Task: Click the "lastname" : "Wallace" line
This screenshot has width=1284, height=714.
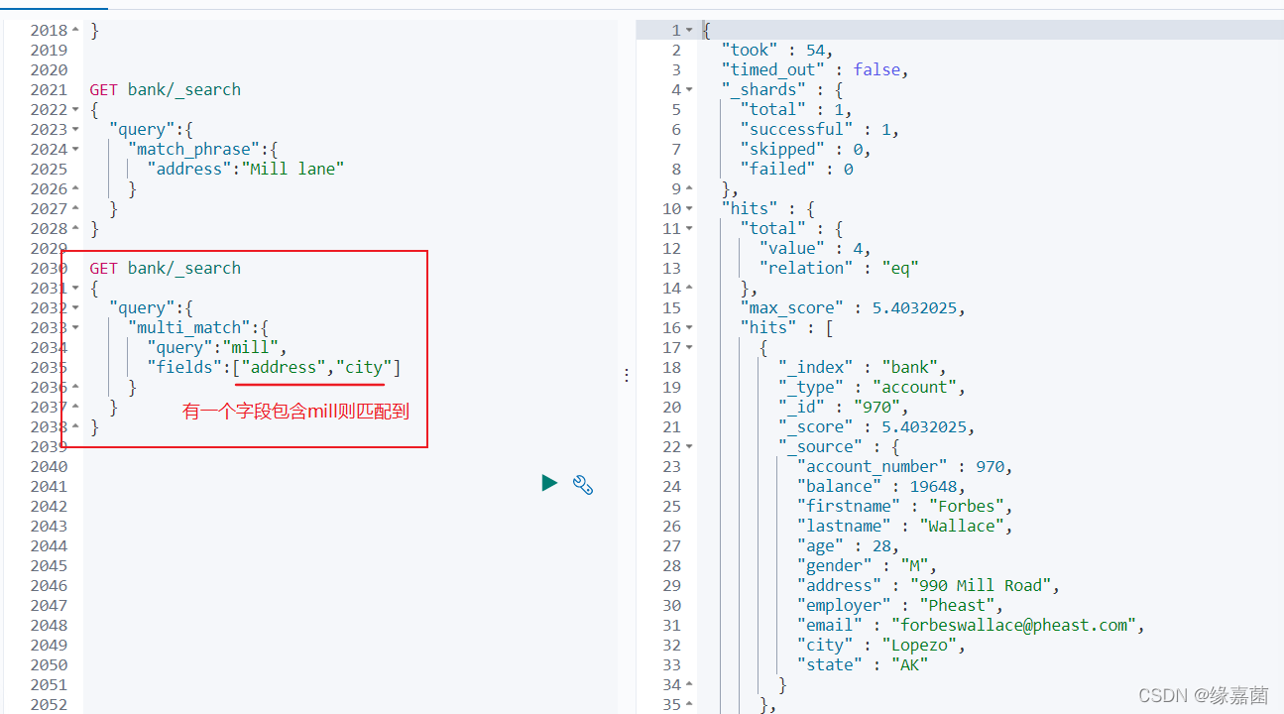Action: click(904, 526)
